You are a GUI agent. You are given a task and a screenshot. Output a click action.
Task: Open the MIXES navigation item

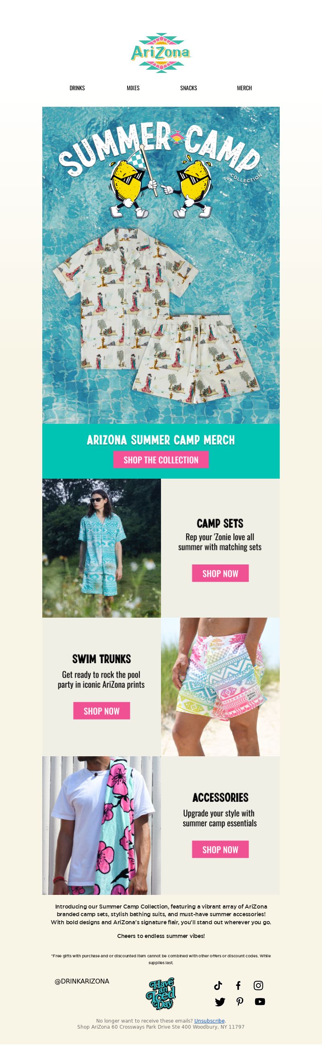133,88
